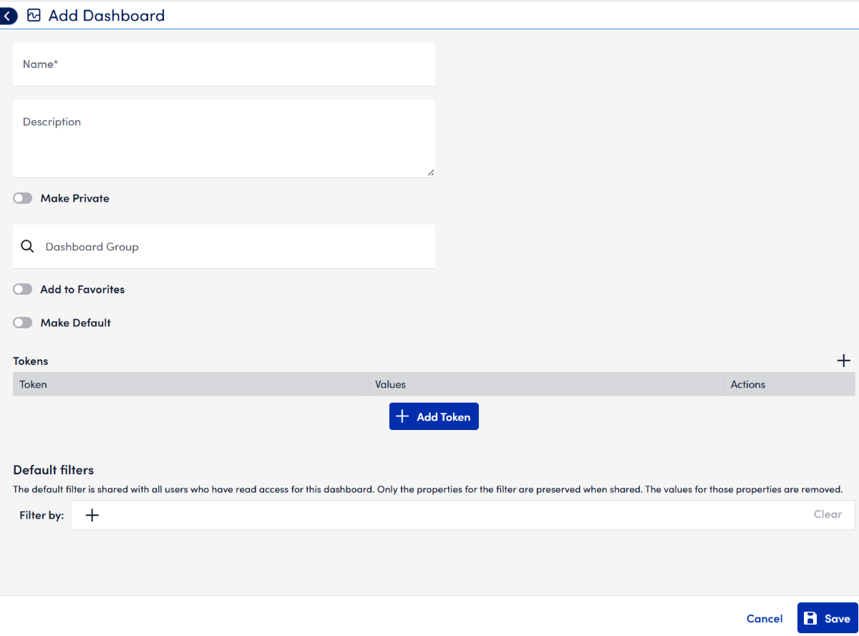Image resolution: width=859 pixels, height=636 pixels.
Task: Click the plus icon in Tokens header
Action: tap(843, 361)
